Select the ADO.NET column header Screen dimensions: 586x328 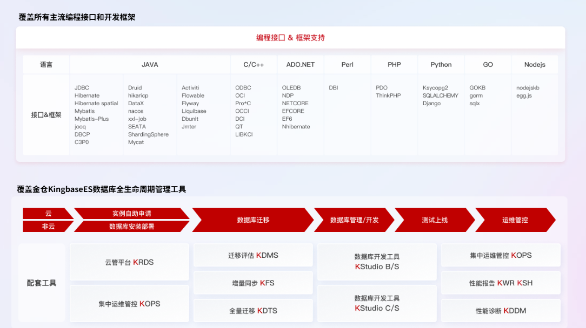point(301,65)
